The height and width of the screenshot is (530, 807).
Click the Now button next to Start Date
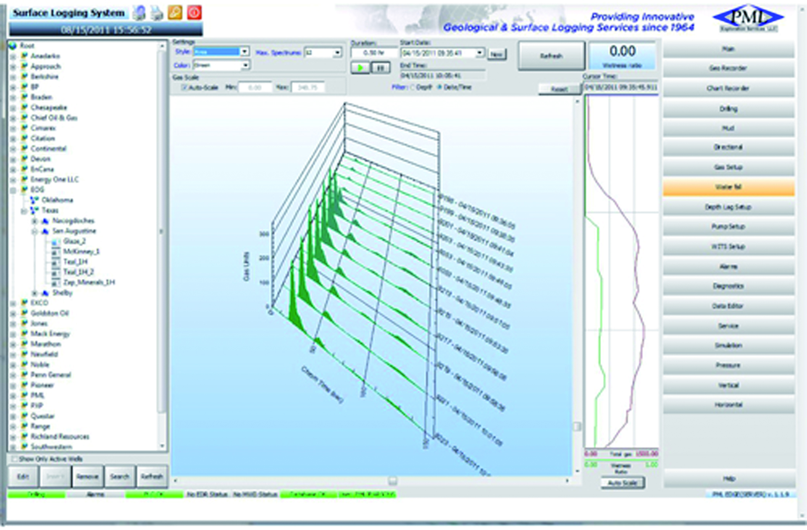[x=497, y=54]
